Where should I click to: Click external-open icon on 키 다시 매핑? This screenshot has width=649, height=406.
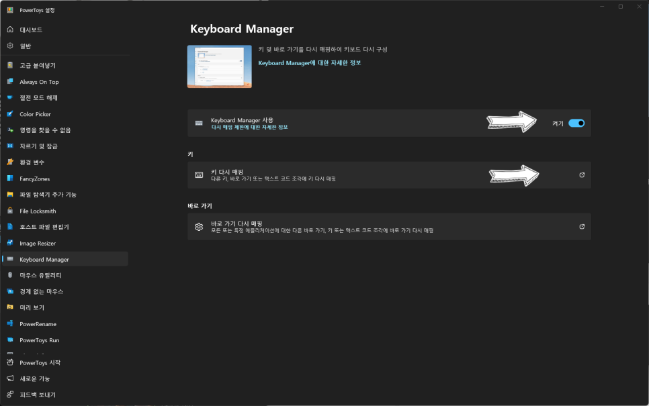coord(582,175)
